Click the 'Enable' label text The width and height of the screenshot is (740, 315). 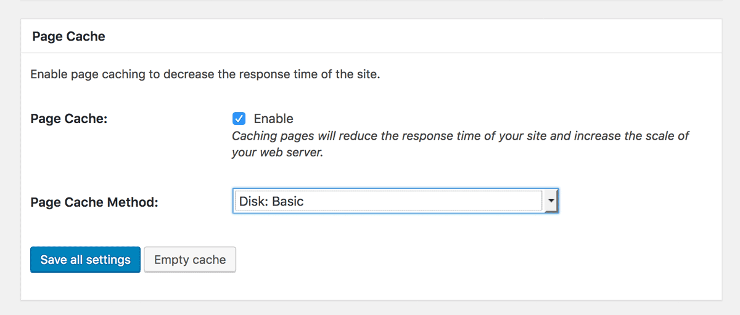(273, 119)
